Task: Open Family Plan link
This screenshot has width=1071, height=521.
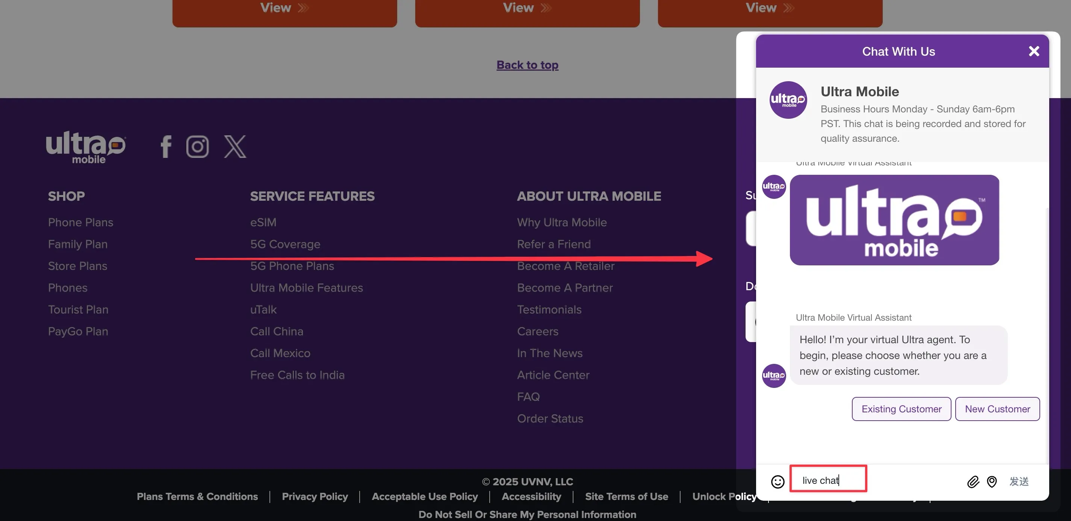Action: pos(78,244)
